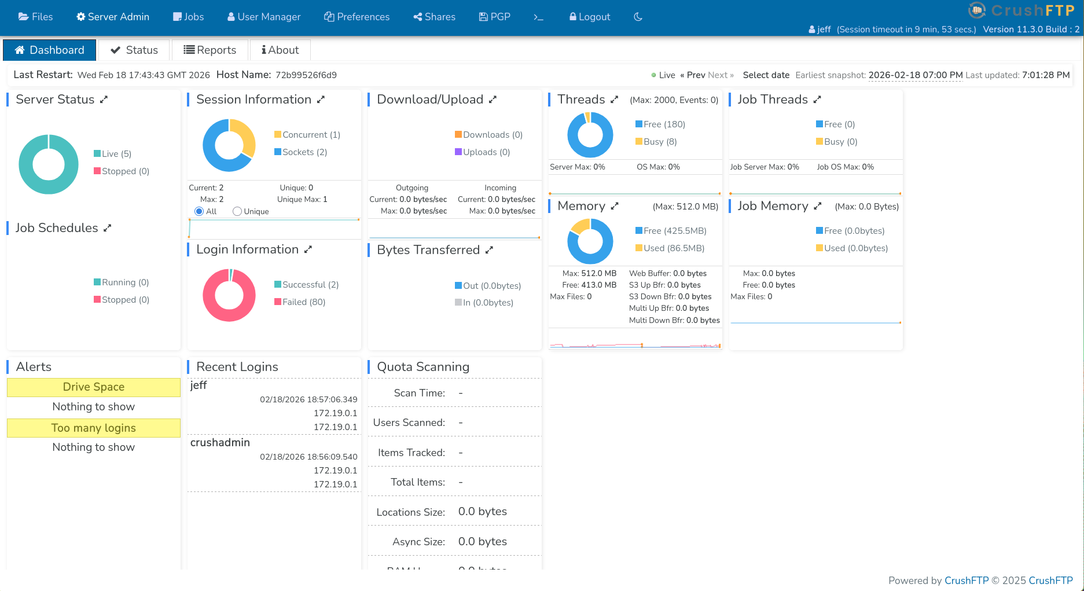Toggle Concurrent legend swatch
This screenshot has width=1084, height=591.
(278, 134)
